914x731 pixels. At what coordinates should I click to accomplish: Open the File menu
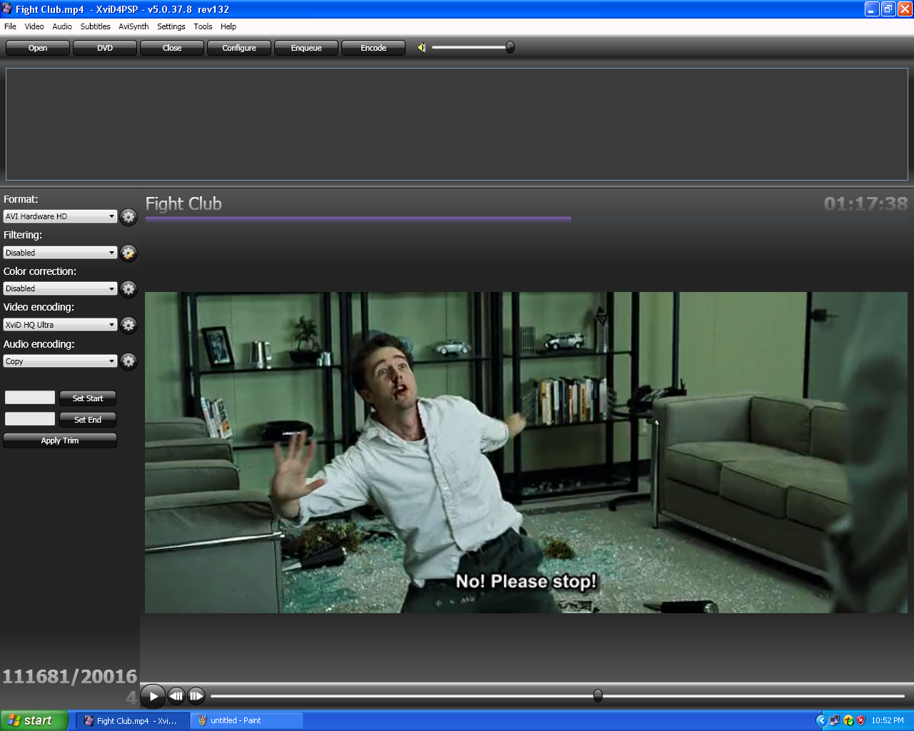[x=10, y=26]
